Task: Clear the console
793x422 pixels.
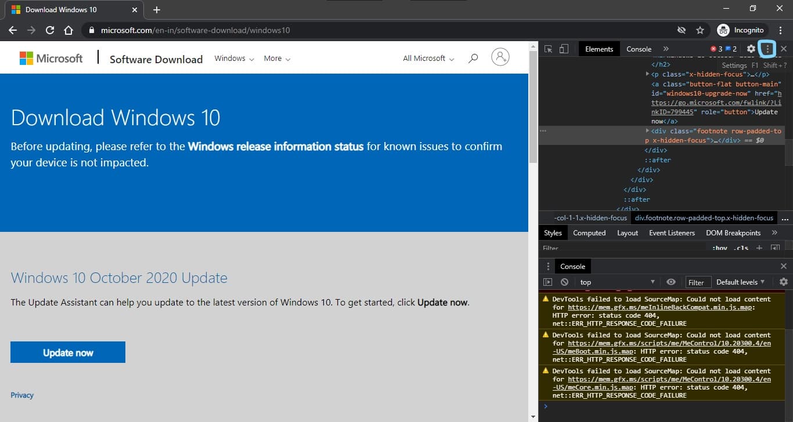Action: coord(564,282)
